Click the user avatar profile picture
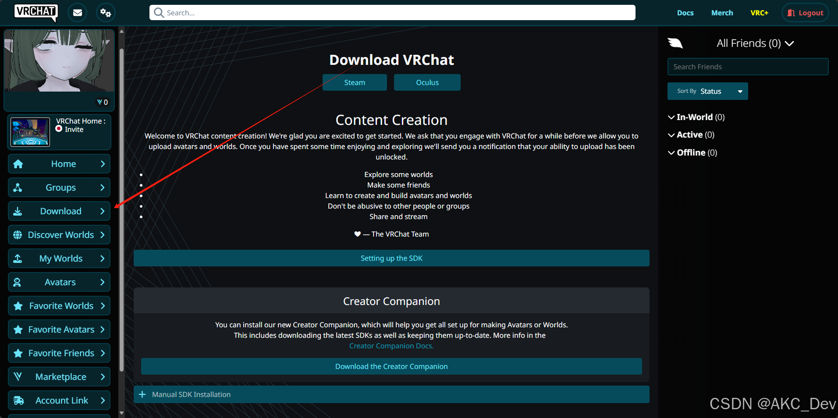This screenshot has height=418, width=838. coord(59,60)
